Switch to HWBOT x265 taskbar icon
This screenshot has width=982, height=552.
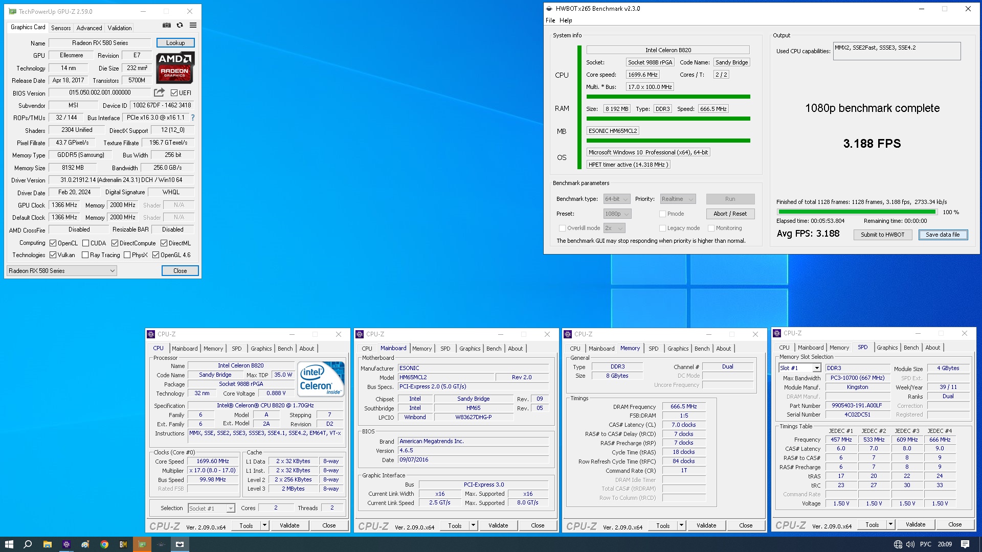click(180, 544)
